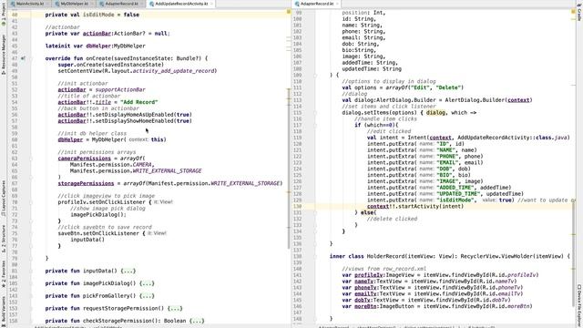The image size is (583, 328).
Task: Click profileIv variable in HolderRecord class
Action: 368,275
